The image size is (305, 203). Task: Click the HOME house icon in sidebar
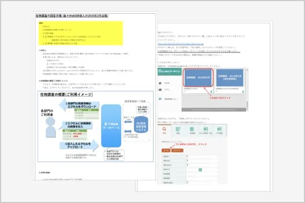160,83
